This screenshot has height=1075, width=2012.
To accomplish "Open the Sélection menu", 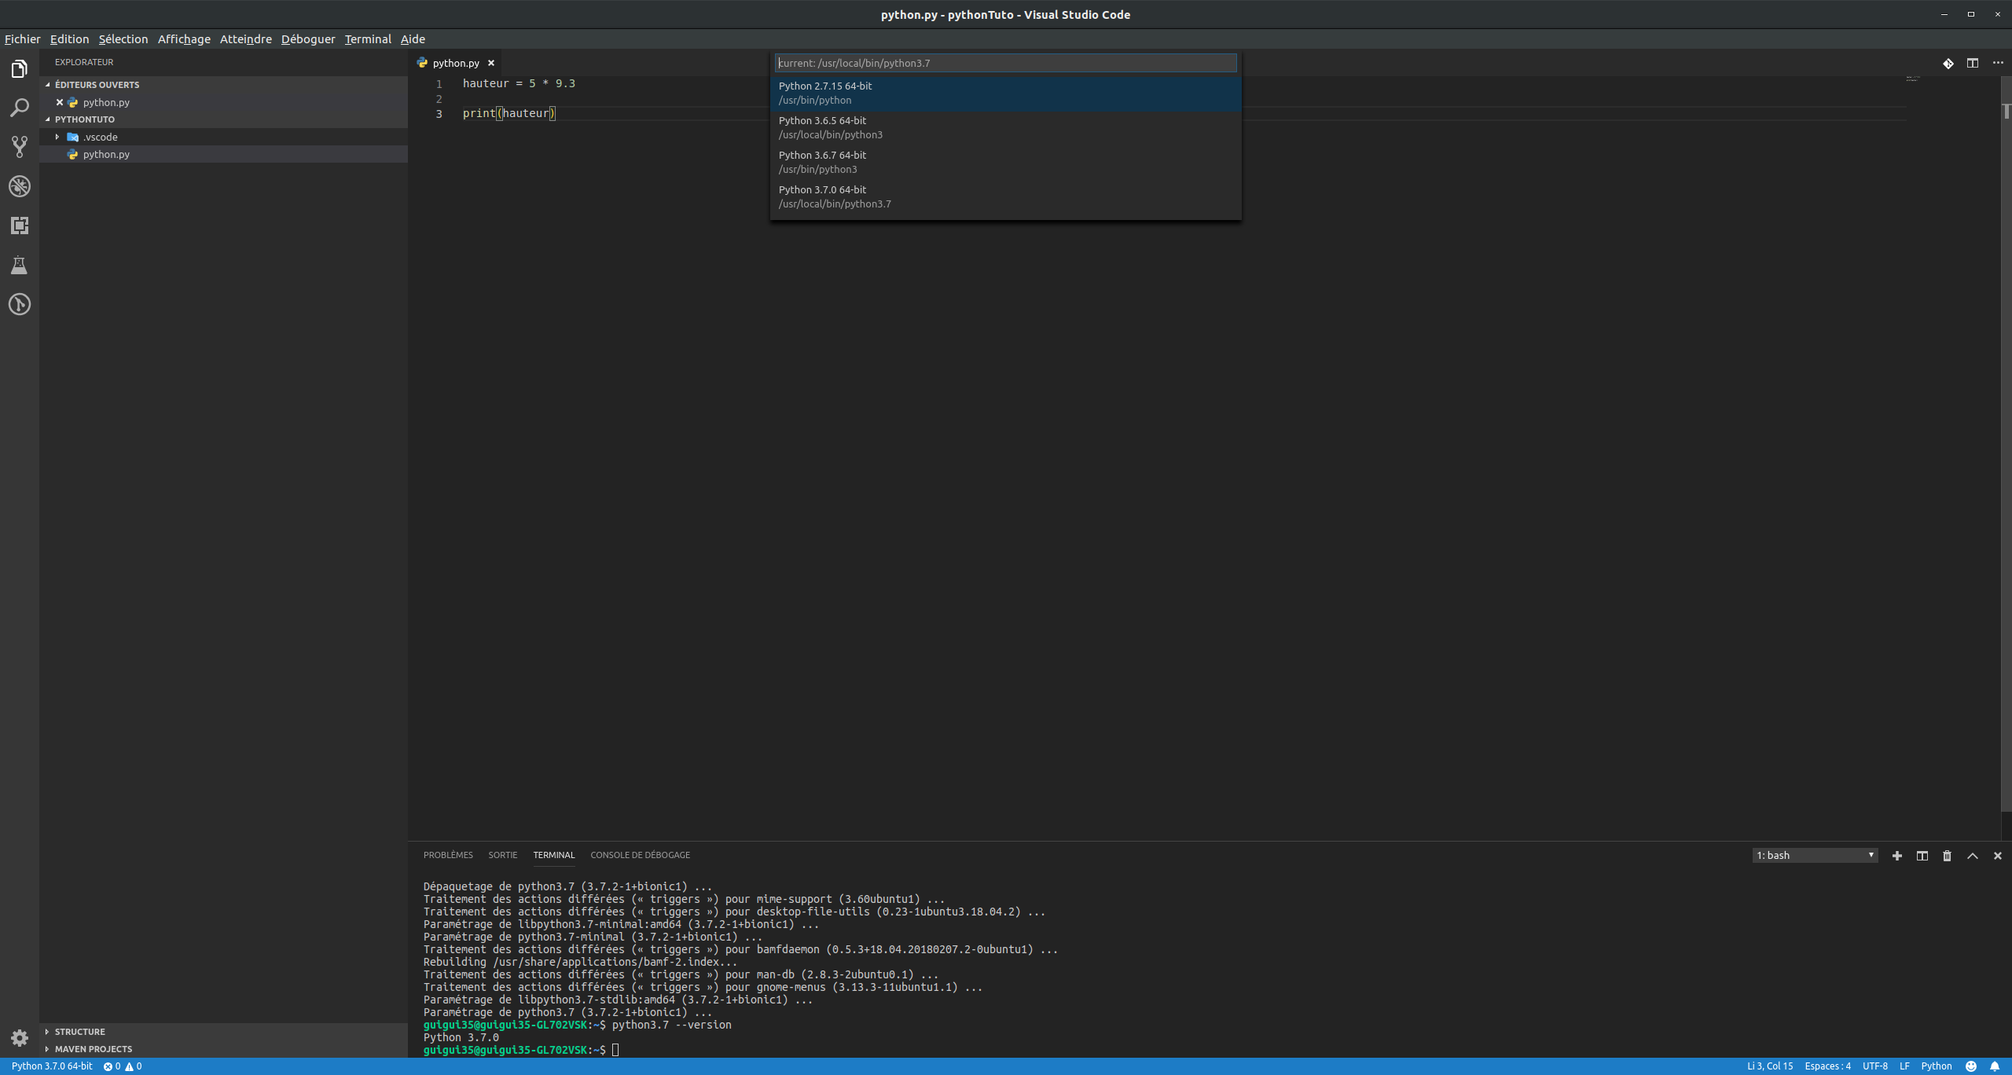I will pyautogui.click(x=123, y=39).
